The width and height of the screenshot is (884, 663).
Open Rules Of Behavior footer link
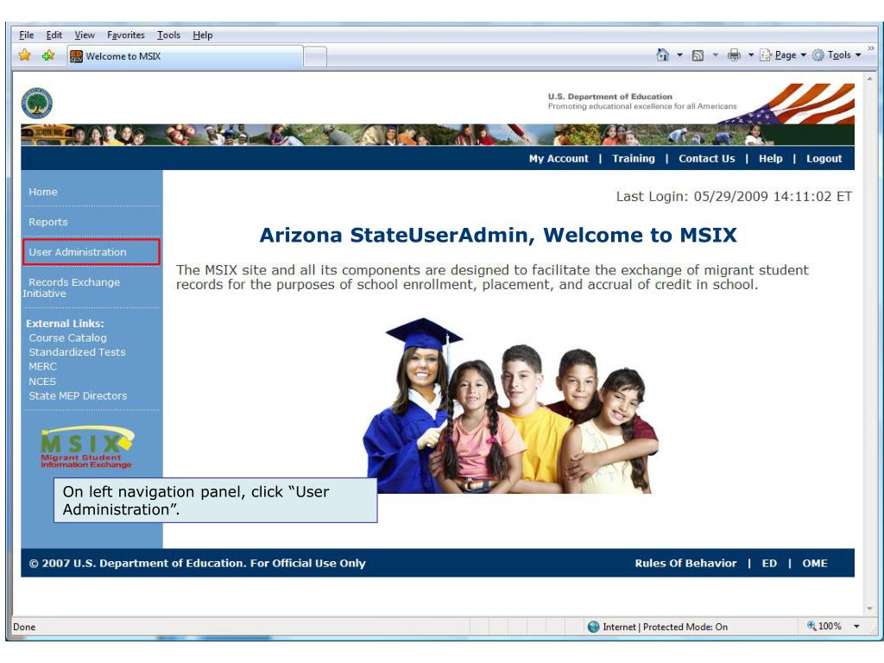coord(685,563)
